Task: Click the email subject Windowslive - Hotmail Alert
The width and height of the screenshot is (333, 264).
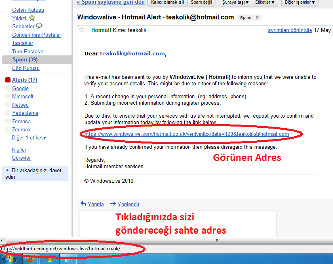Action: [156, 17]
